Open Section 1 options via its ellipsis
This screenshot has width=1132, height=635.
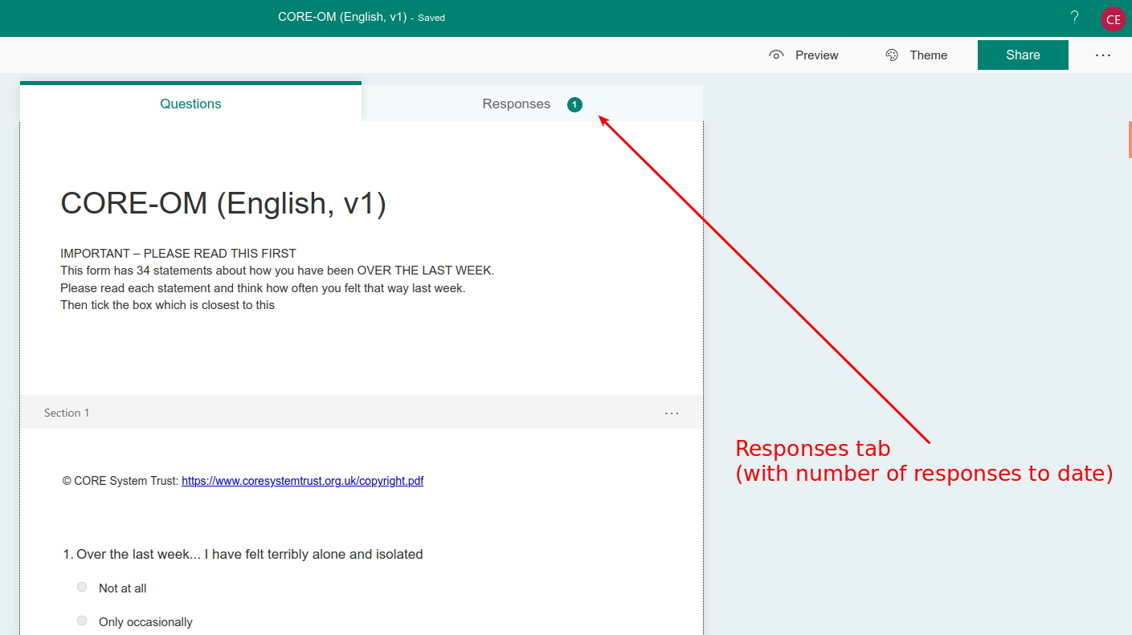(x=671, y=413)
